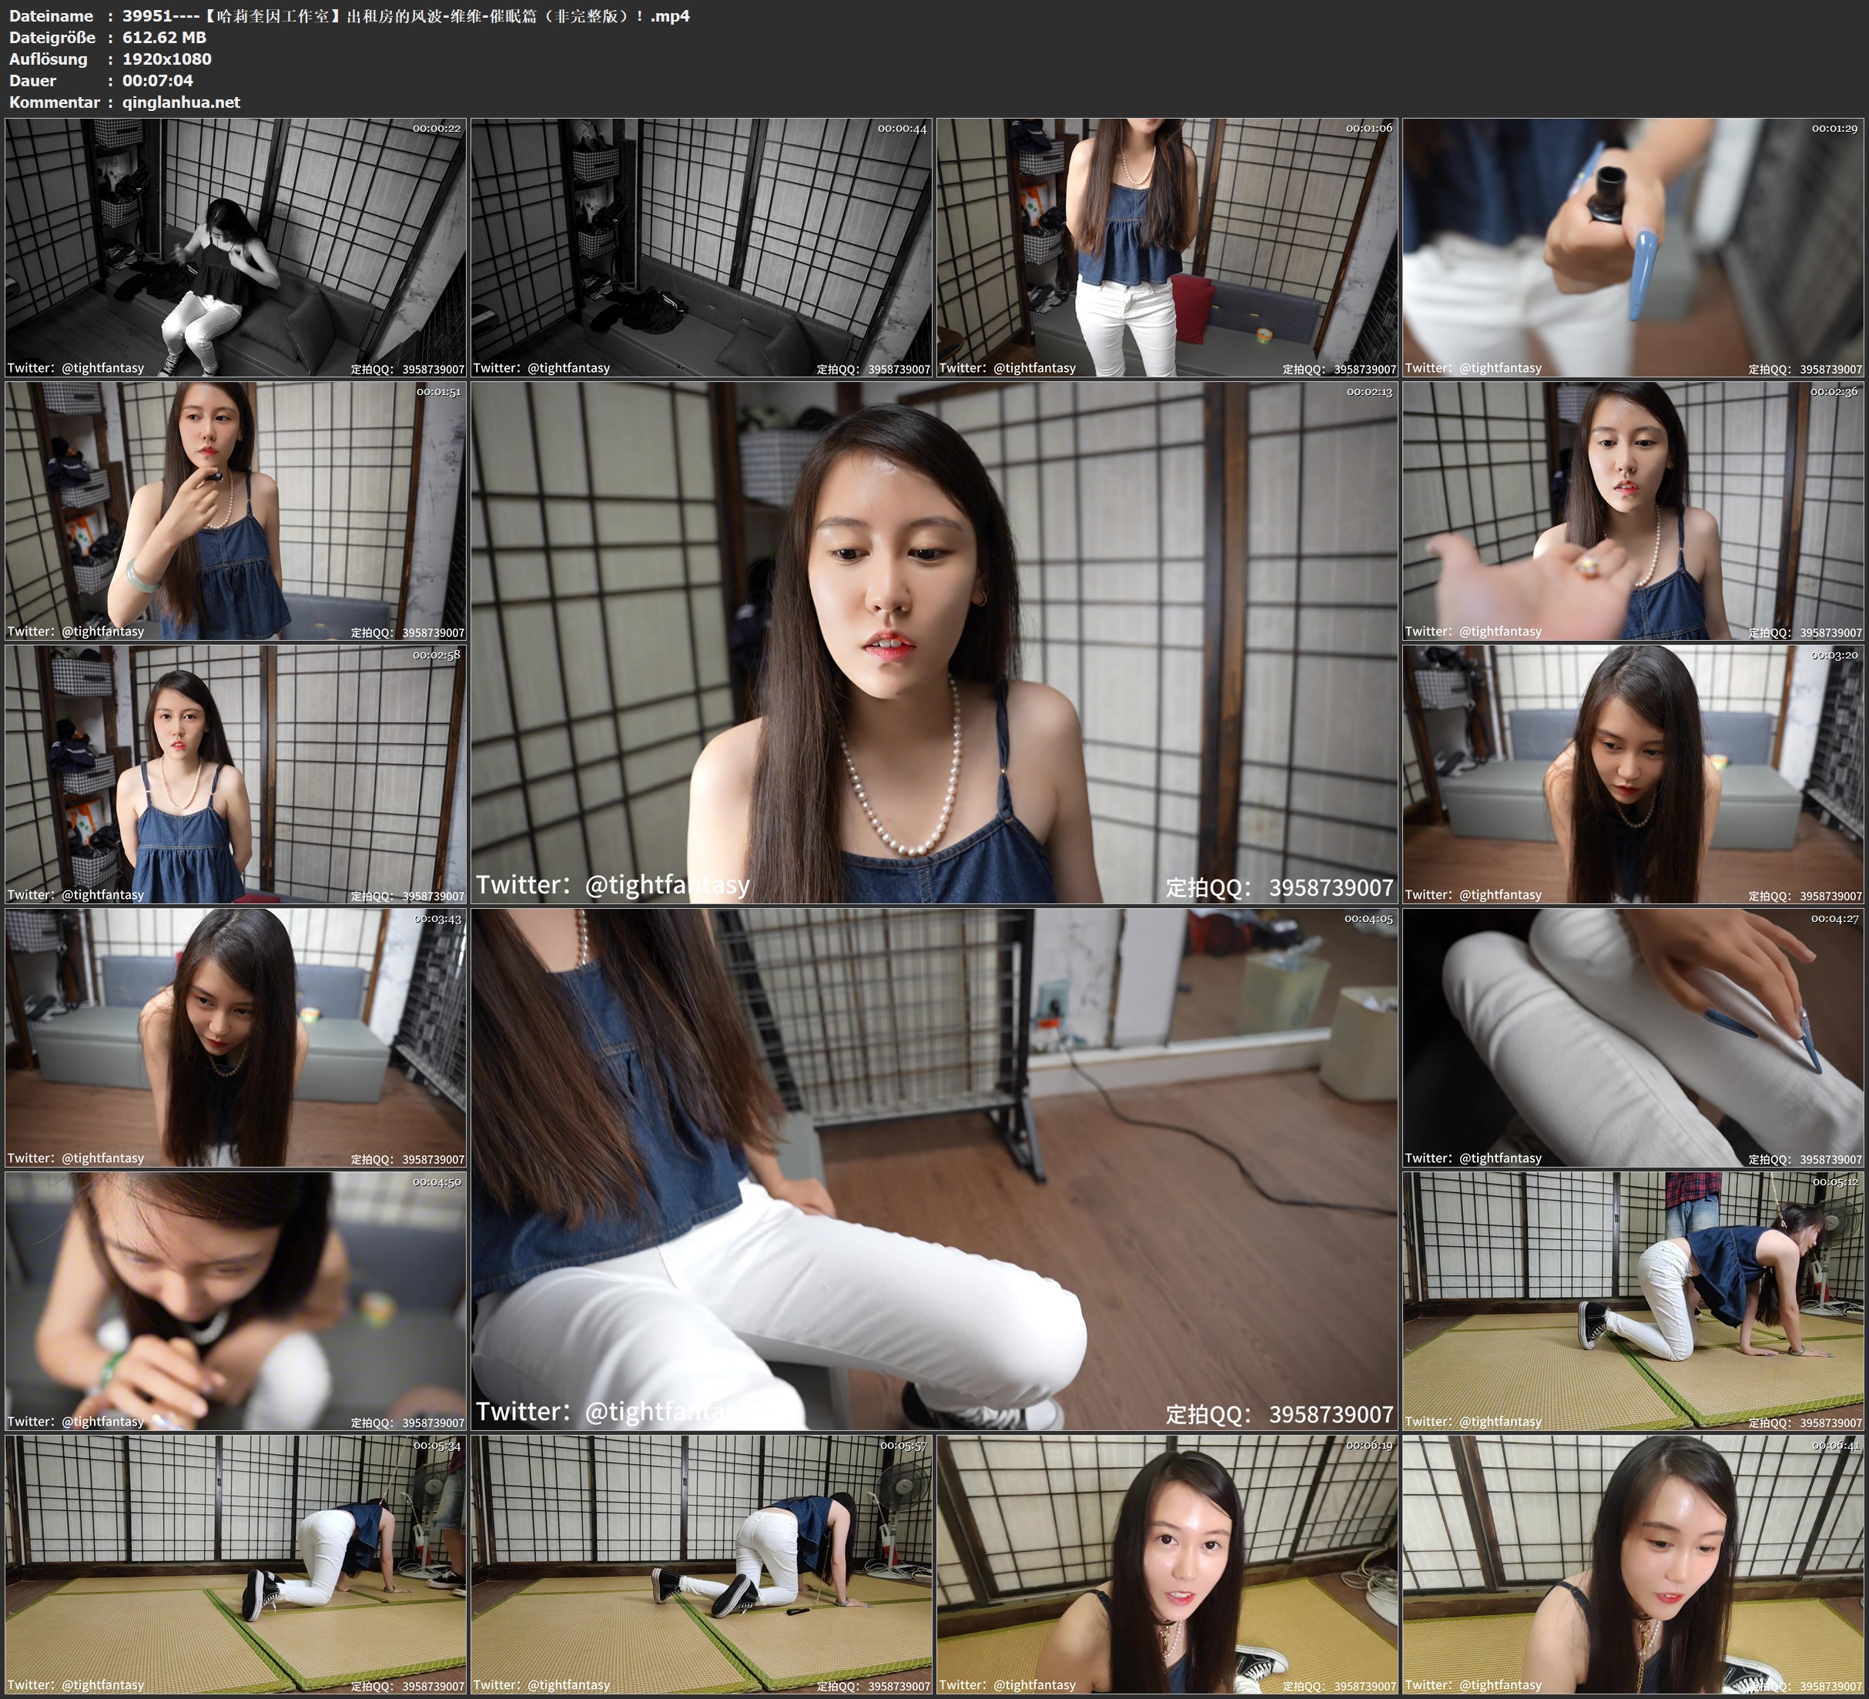Select the thumbnail stamped 00:04:27
The width and height of the screenshot is (1869, 1699).
1633,1037
